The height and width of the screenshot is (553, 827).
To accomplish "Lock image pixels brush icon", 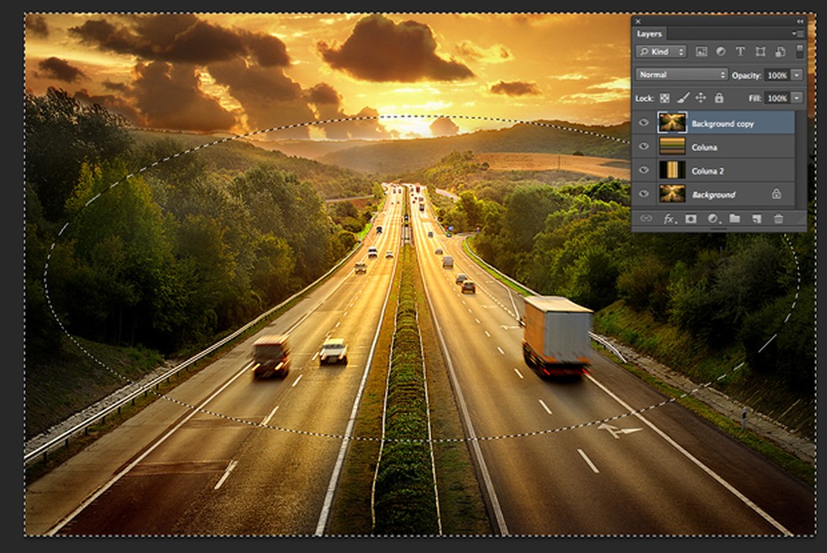I will point(682,98).
